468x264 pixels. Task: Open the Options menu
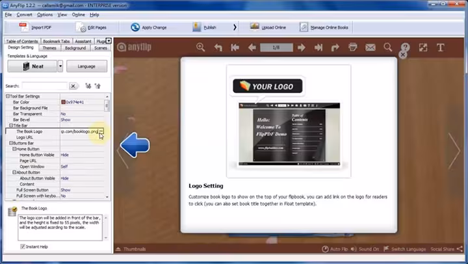pos(45,15)
